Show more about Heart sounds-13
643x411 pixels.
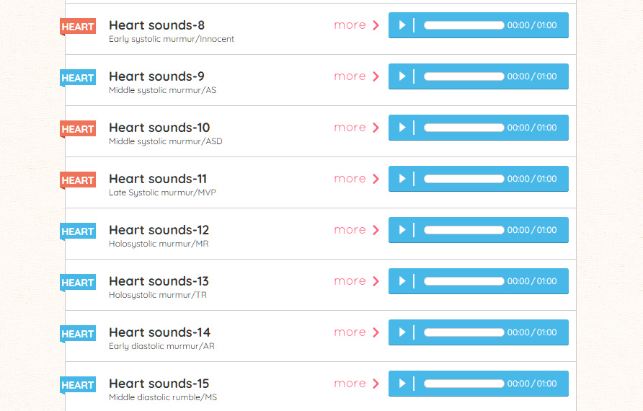356,281
